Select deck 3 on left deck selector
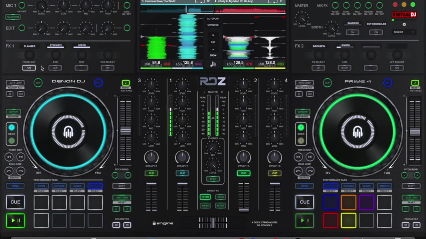The height and width of the screenshot is (239, 426). 12,140
